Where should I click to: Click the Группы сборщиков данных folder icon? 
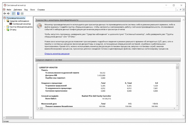[8, 27]
